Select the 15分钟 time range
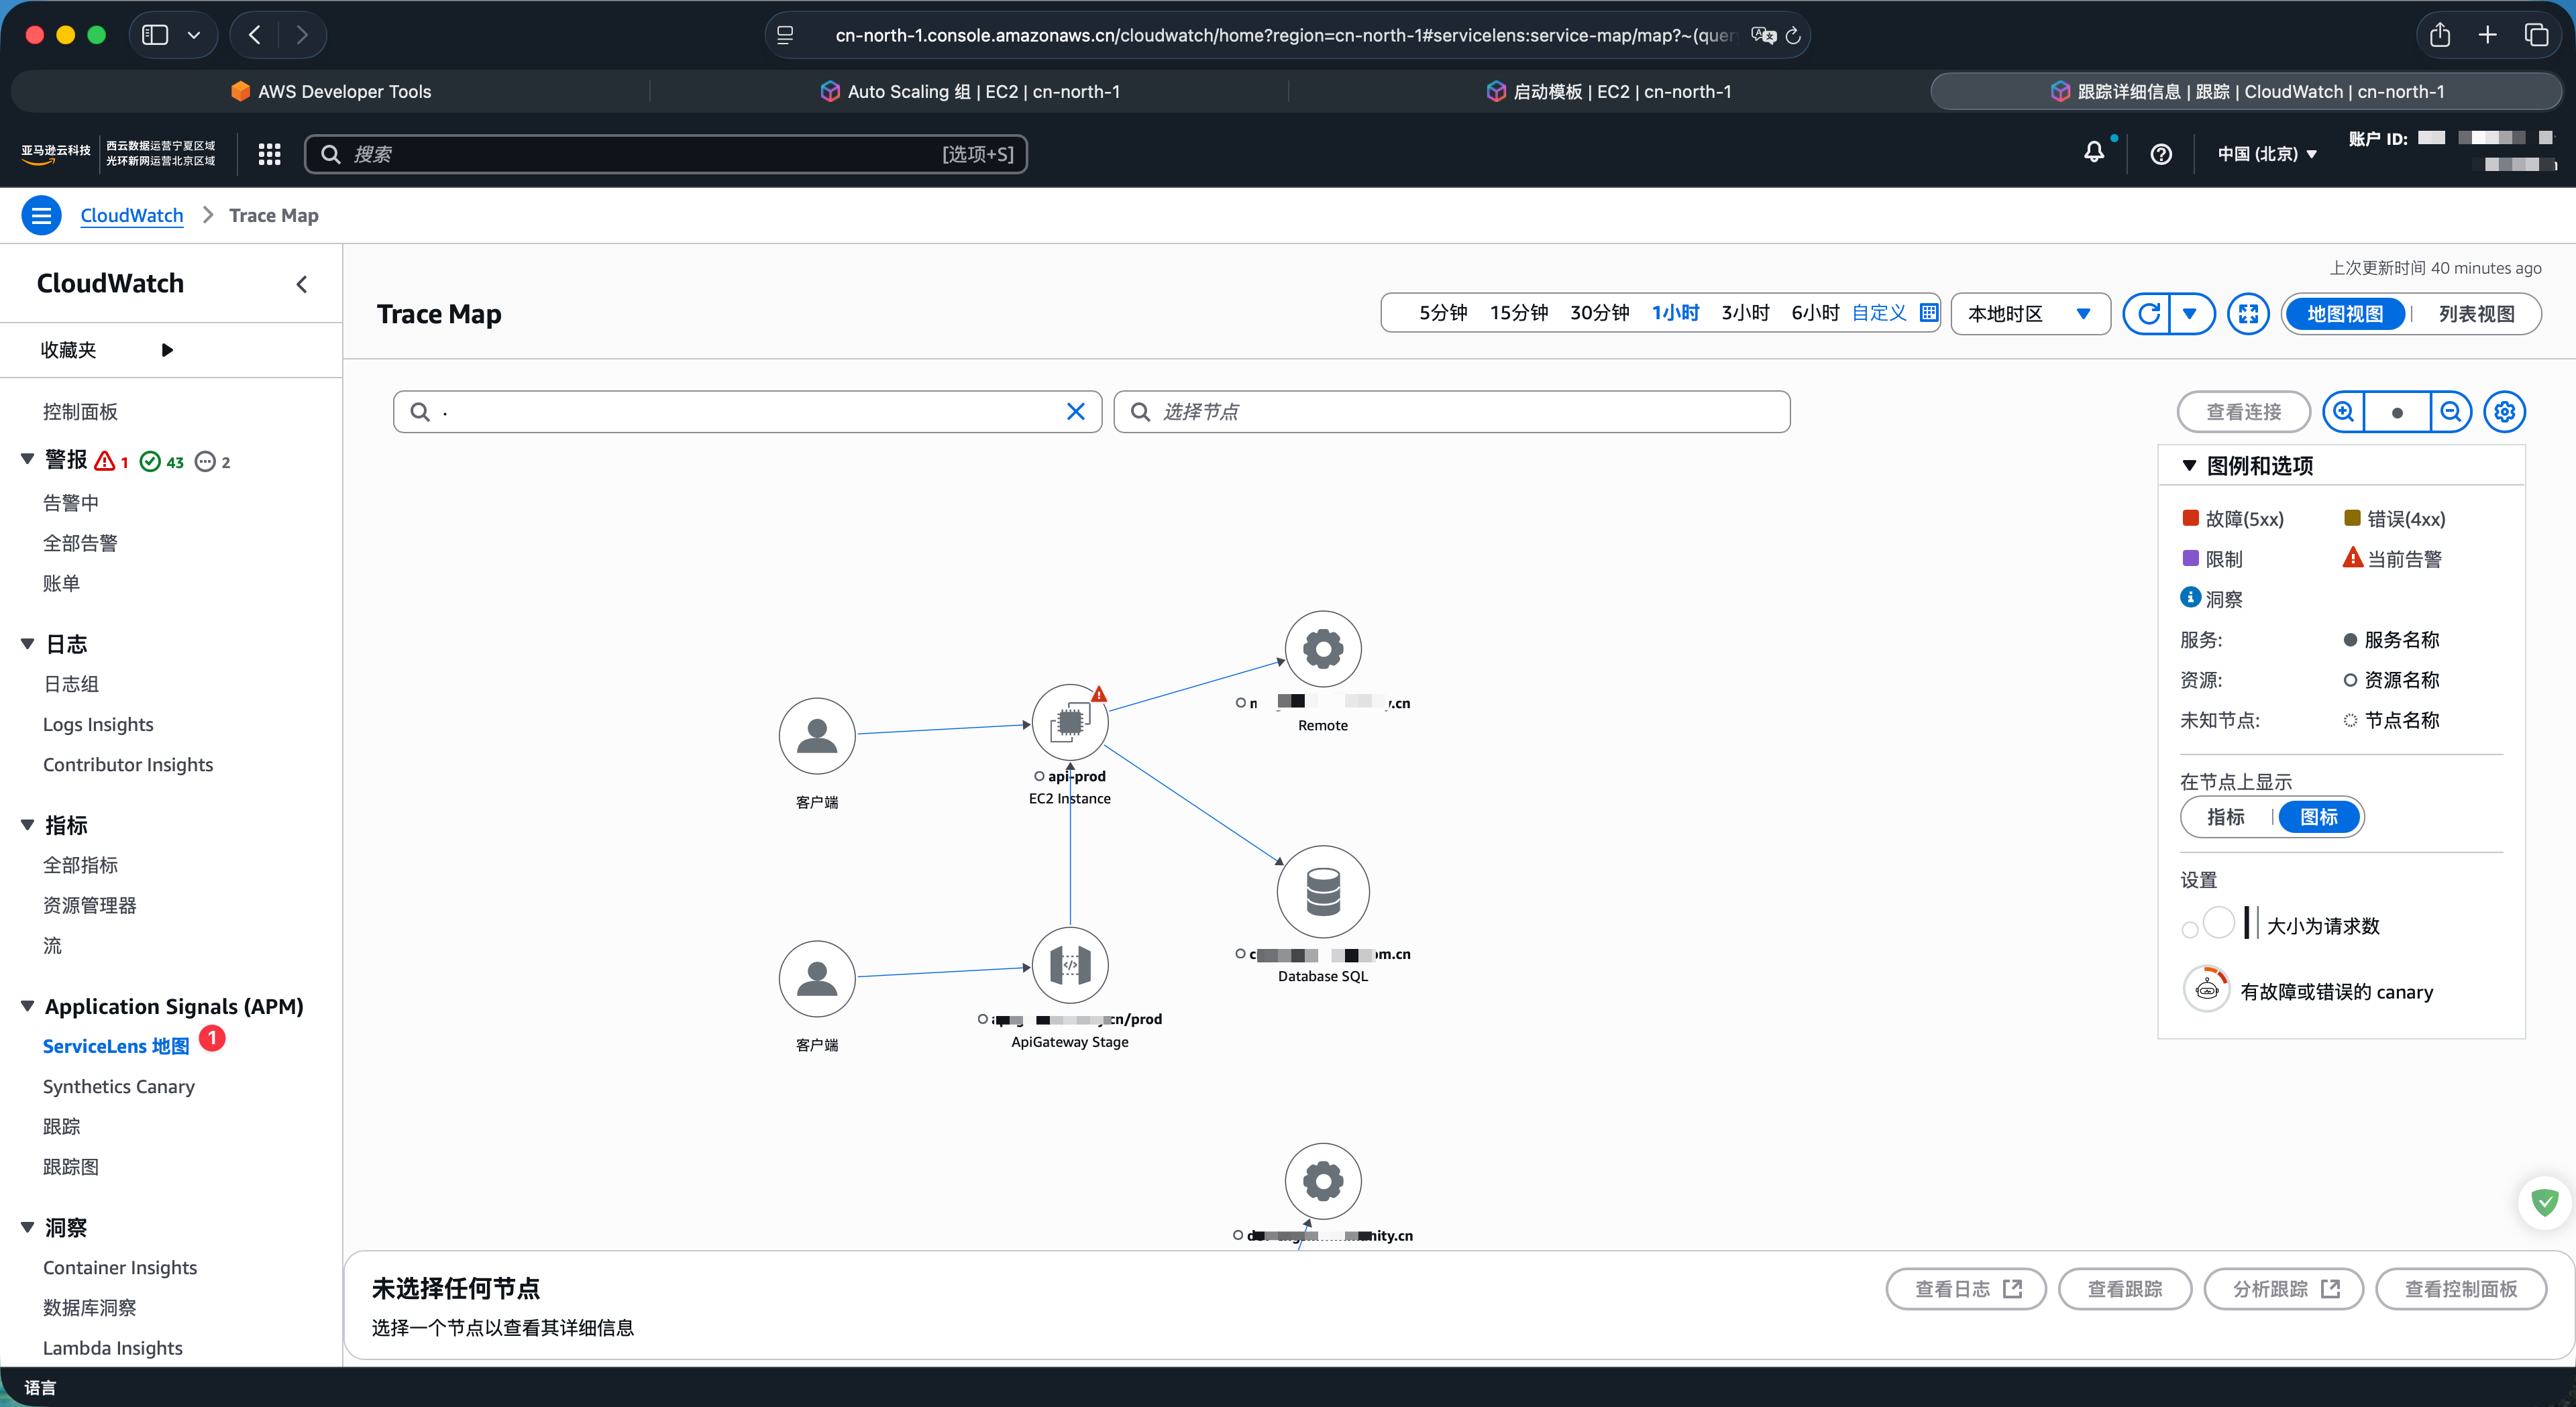This screenshot has height=1407, width=2576. coord(1519,313)
